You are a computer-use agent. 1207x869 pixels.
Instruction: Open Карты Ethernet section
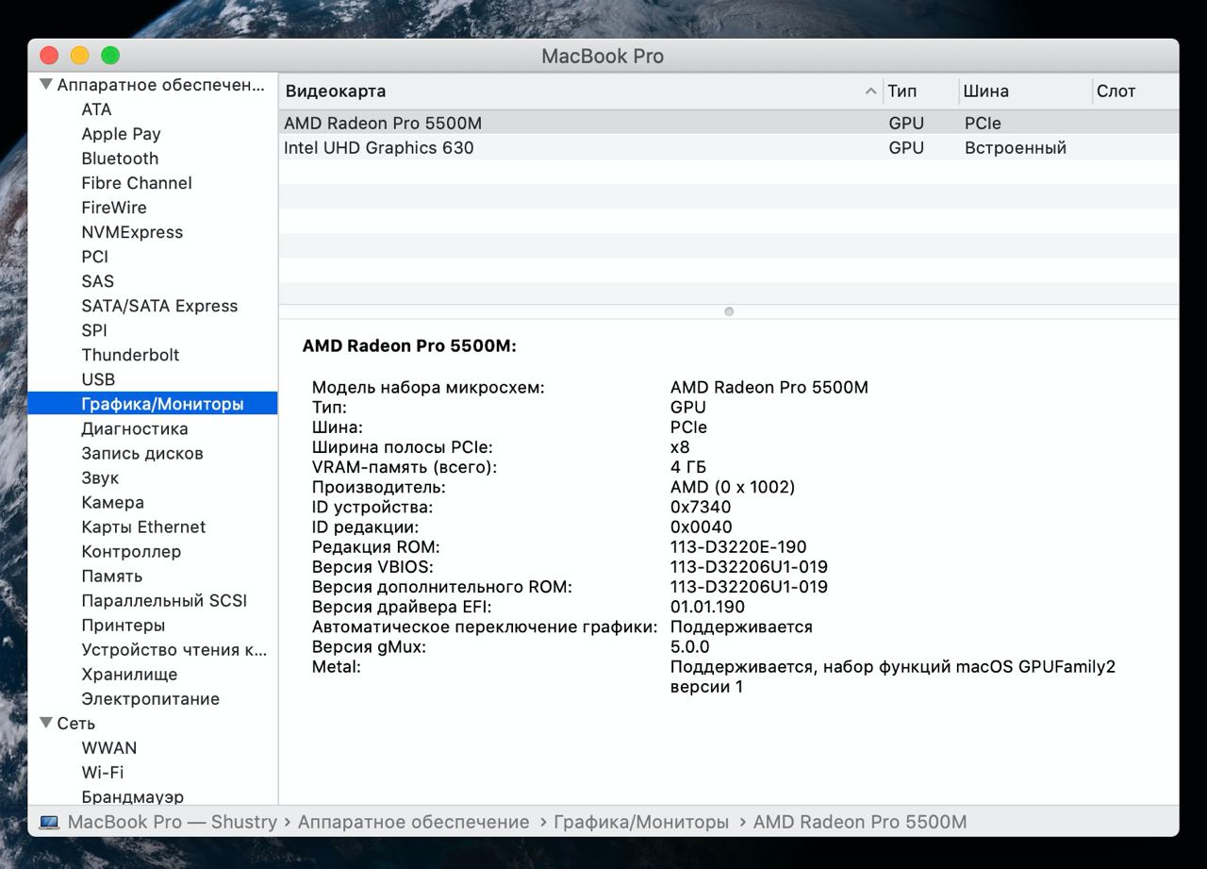(x=143, y=526)
